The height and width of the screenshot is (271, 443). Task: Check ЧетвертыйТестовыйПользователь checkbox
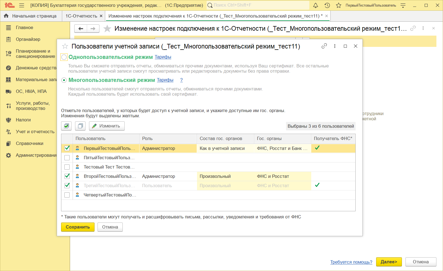click(x=67, y=195)
